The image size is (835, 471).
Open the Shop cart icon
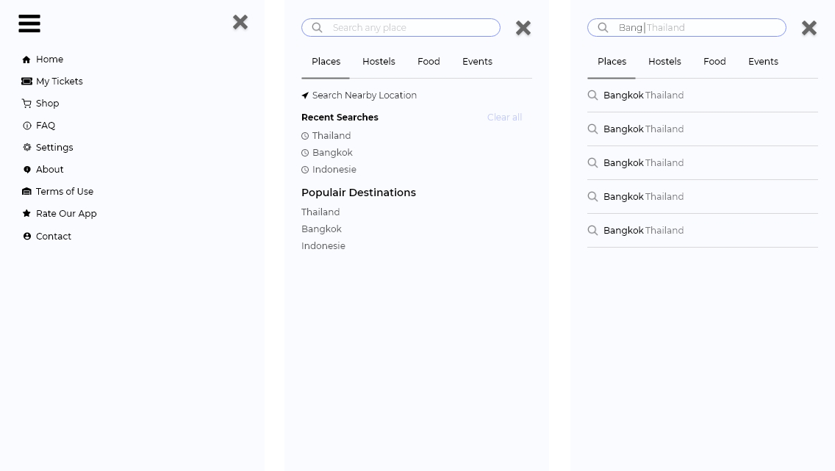[26, 104]
